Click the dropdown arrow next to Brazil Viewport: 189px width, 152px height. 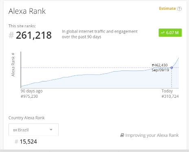pos(51,130)
